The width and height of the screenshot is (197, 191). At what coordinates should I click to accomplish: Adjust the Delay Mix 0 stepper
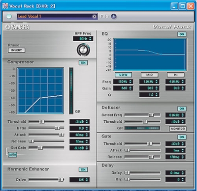(x=183, y=180)
